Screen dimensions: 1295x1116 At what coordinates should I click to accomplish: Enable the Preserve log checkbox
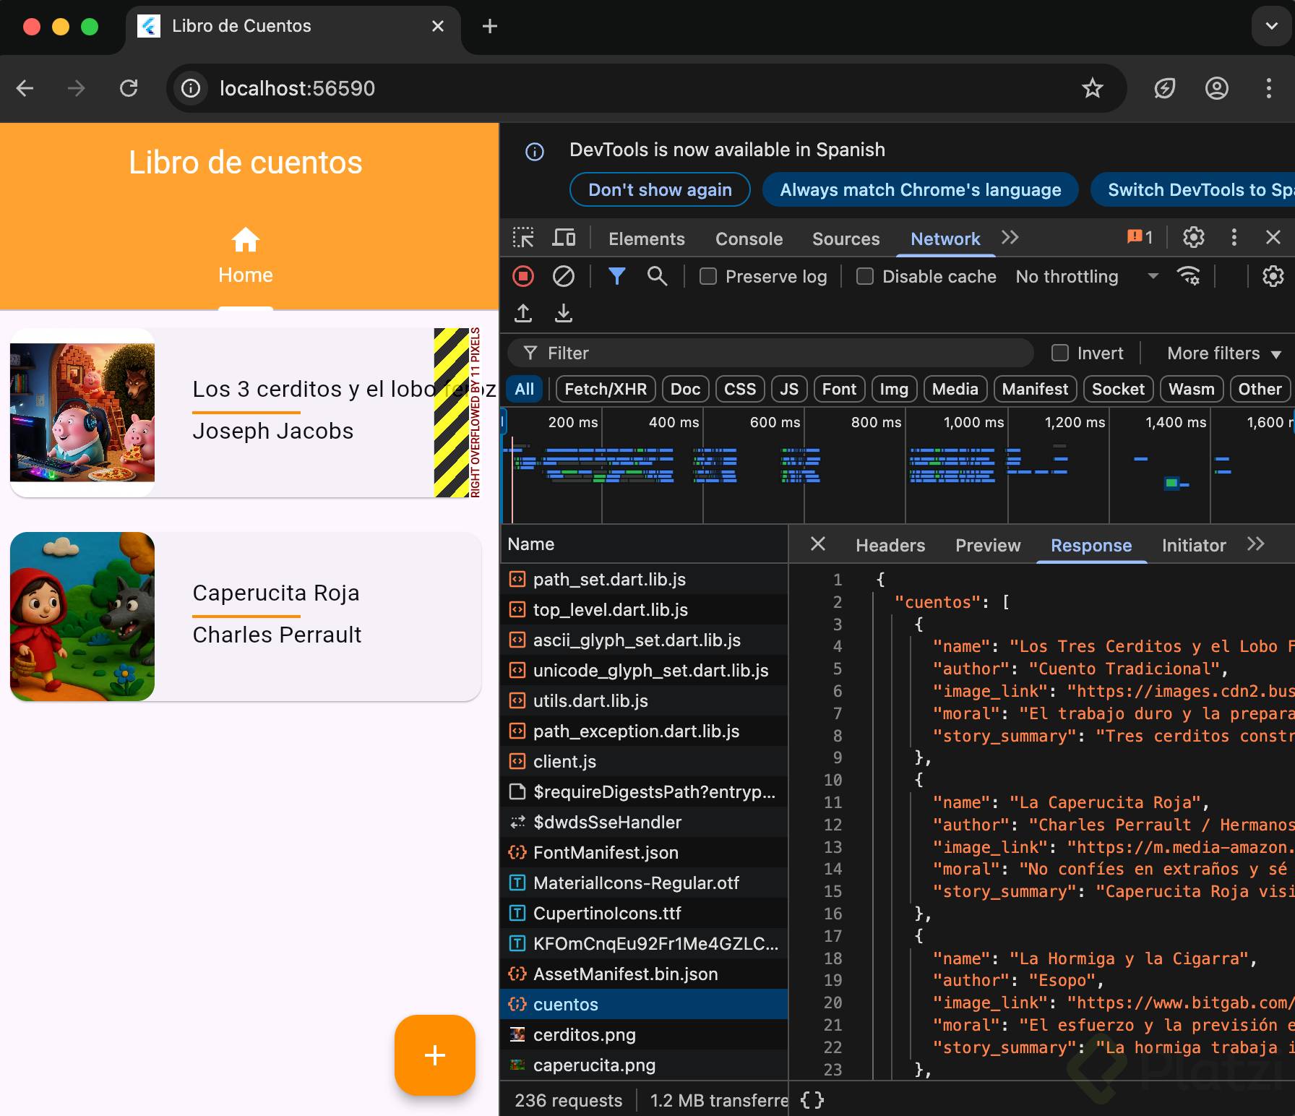(x=708, y=277)
